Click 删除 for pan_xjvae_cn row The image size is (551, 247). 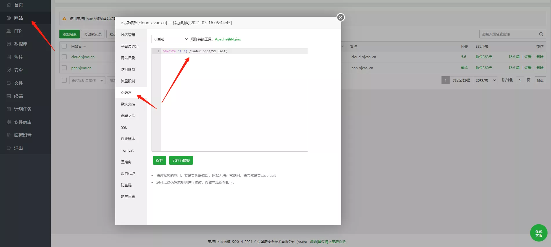coord(540,68)
